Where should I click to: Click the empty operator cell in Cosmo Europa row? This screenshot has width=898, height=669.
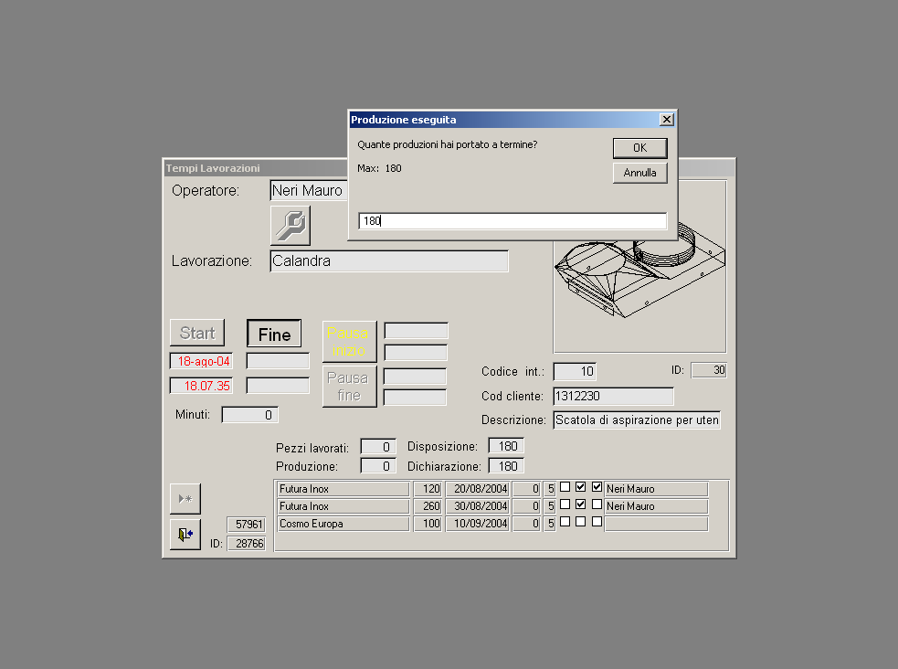[656, 524]
